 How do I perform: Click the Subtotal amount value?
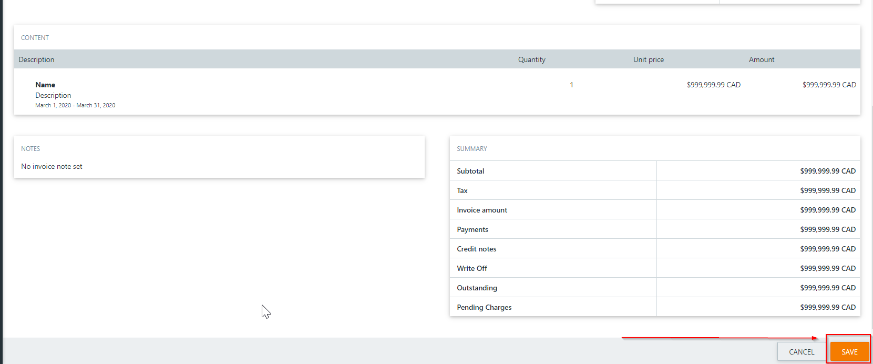828,171
